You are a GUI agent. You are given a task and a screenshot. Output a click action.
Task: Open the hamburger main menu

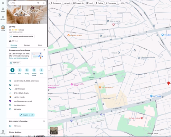(x=3, y=3)
